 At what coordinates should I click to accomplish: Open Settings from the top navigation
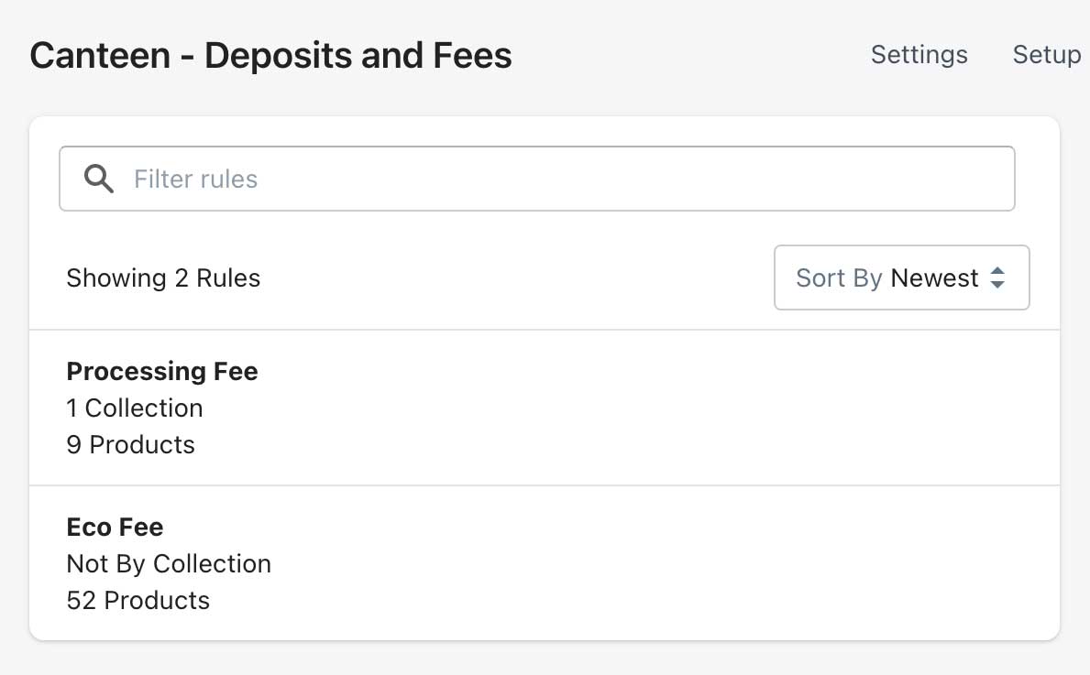tap(919, 55)
